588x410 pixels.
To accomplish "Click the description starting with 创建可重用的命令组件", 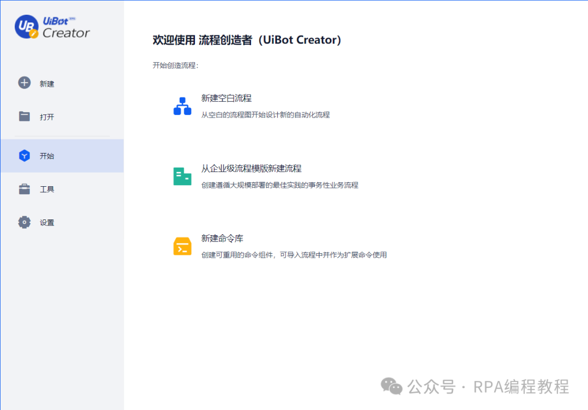I will (294, 255).
